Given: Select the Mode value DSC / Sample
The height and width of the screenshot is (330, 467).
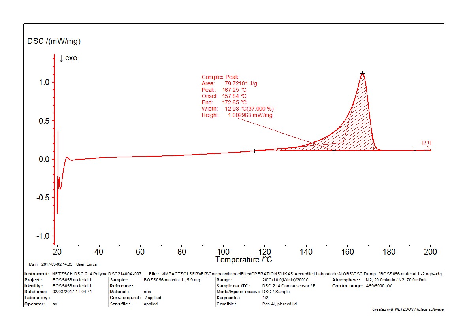Looking at the screenshot, I should pos(276,292).
